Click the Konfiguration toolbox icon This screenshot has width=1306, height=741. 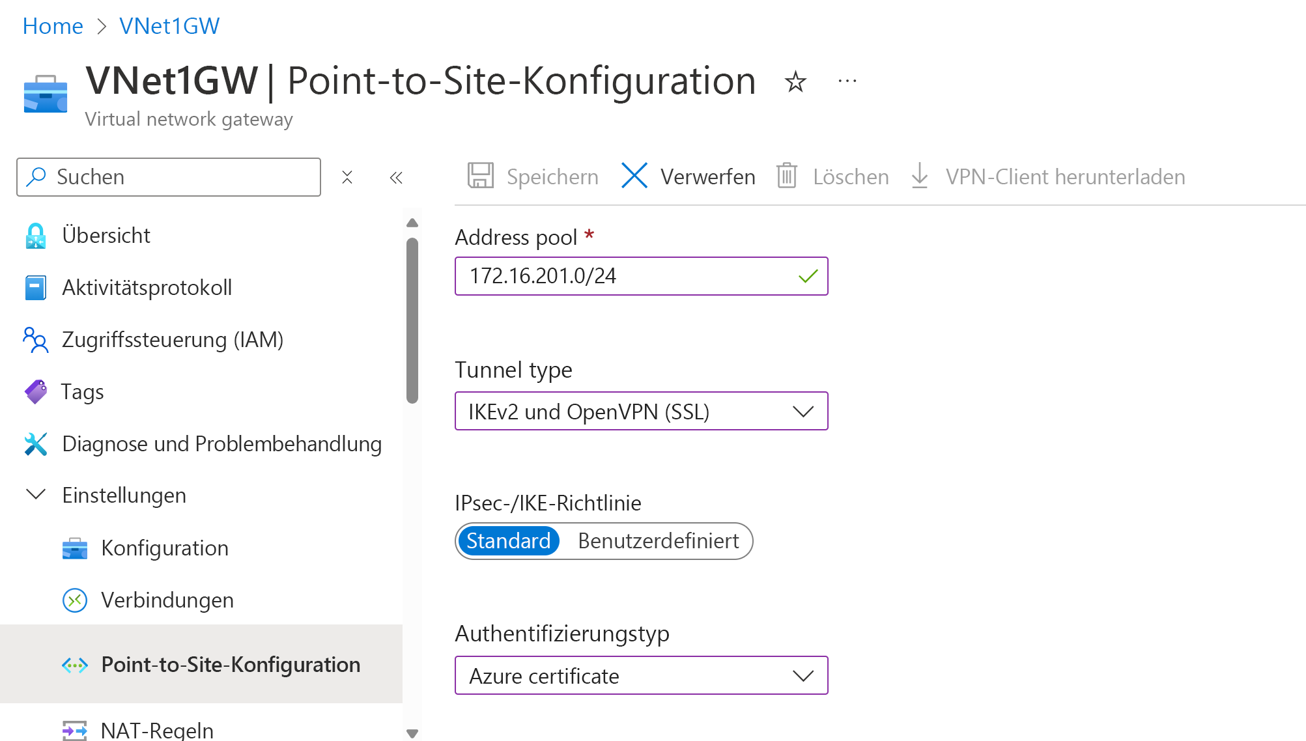coord(75,548)
